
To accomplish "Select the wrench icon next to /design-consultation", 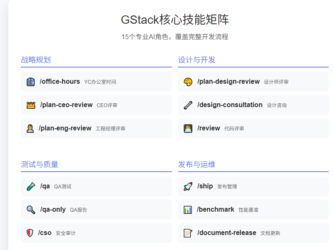I will point(189,105).
